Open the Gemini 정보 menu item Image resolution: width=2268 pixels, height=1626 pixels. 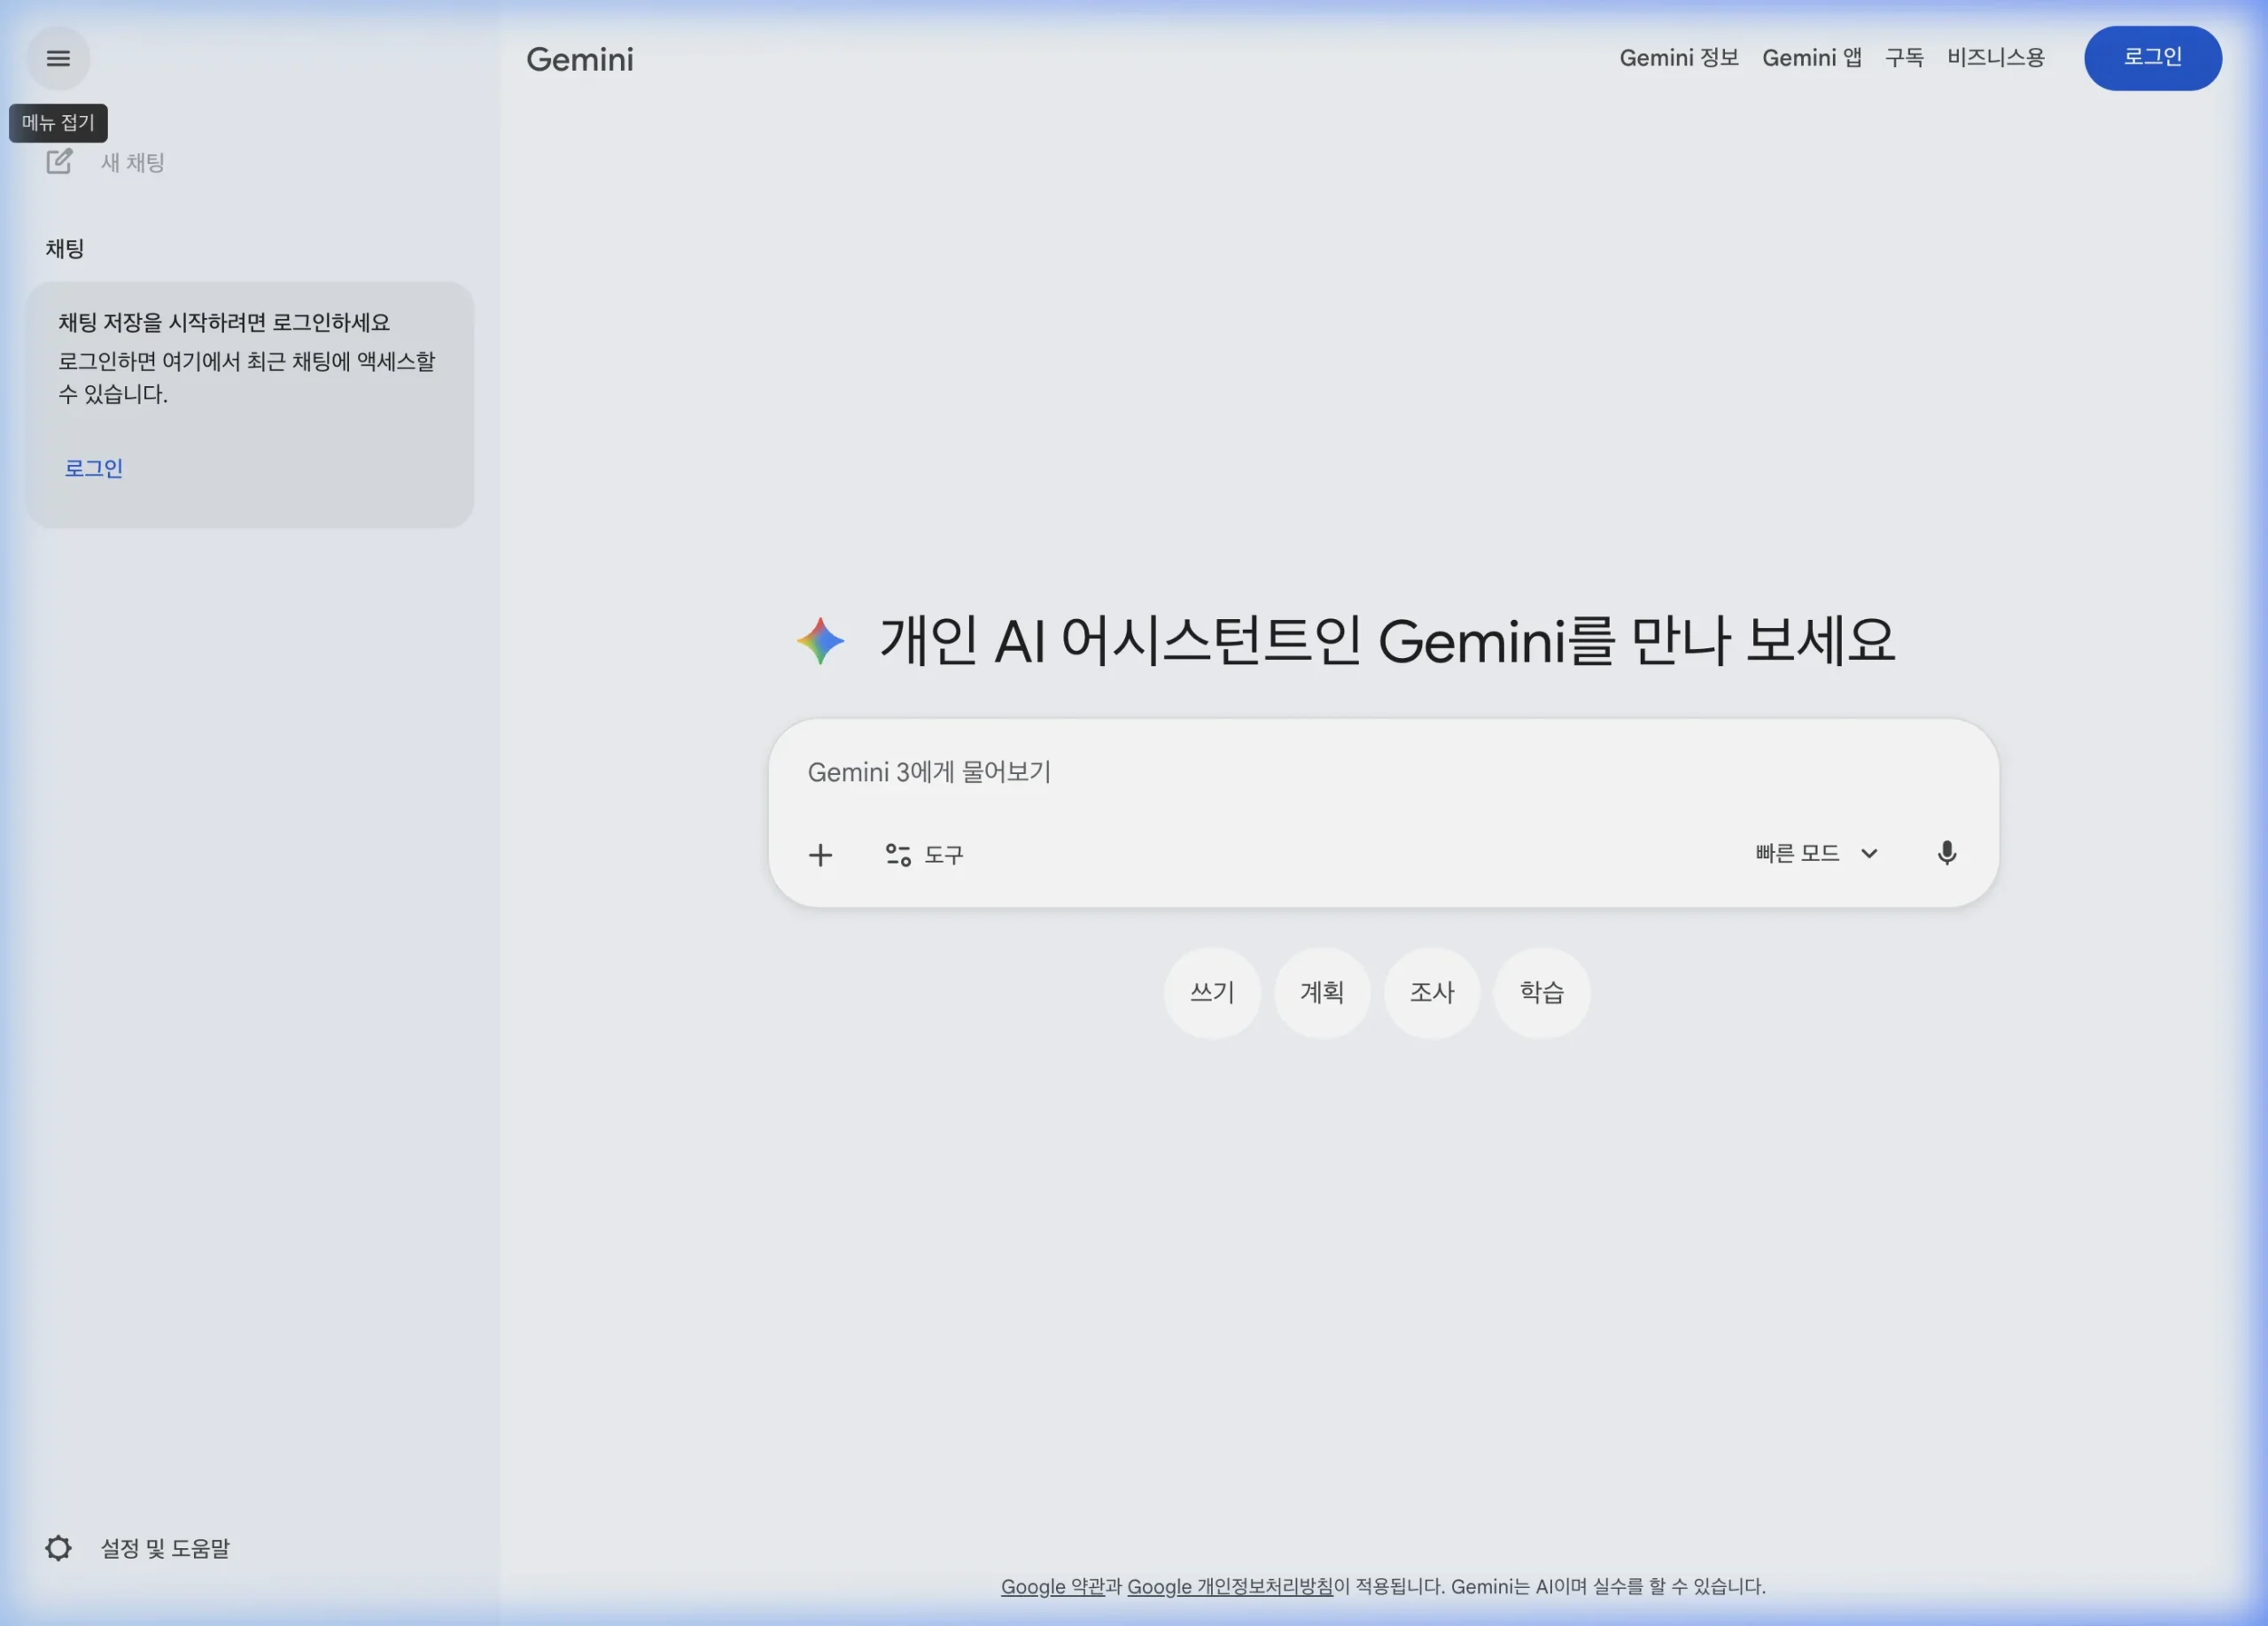[1679, 57]
